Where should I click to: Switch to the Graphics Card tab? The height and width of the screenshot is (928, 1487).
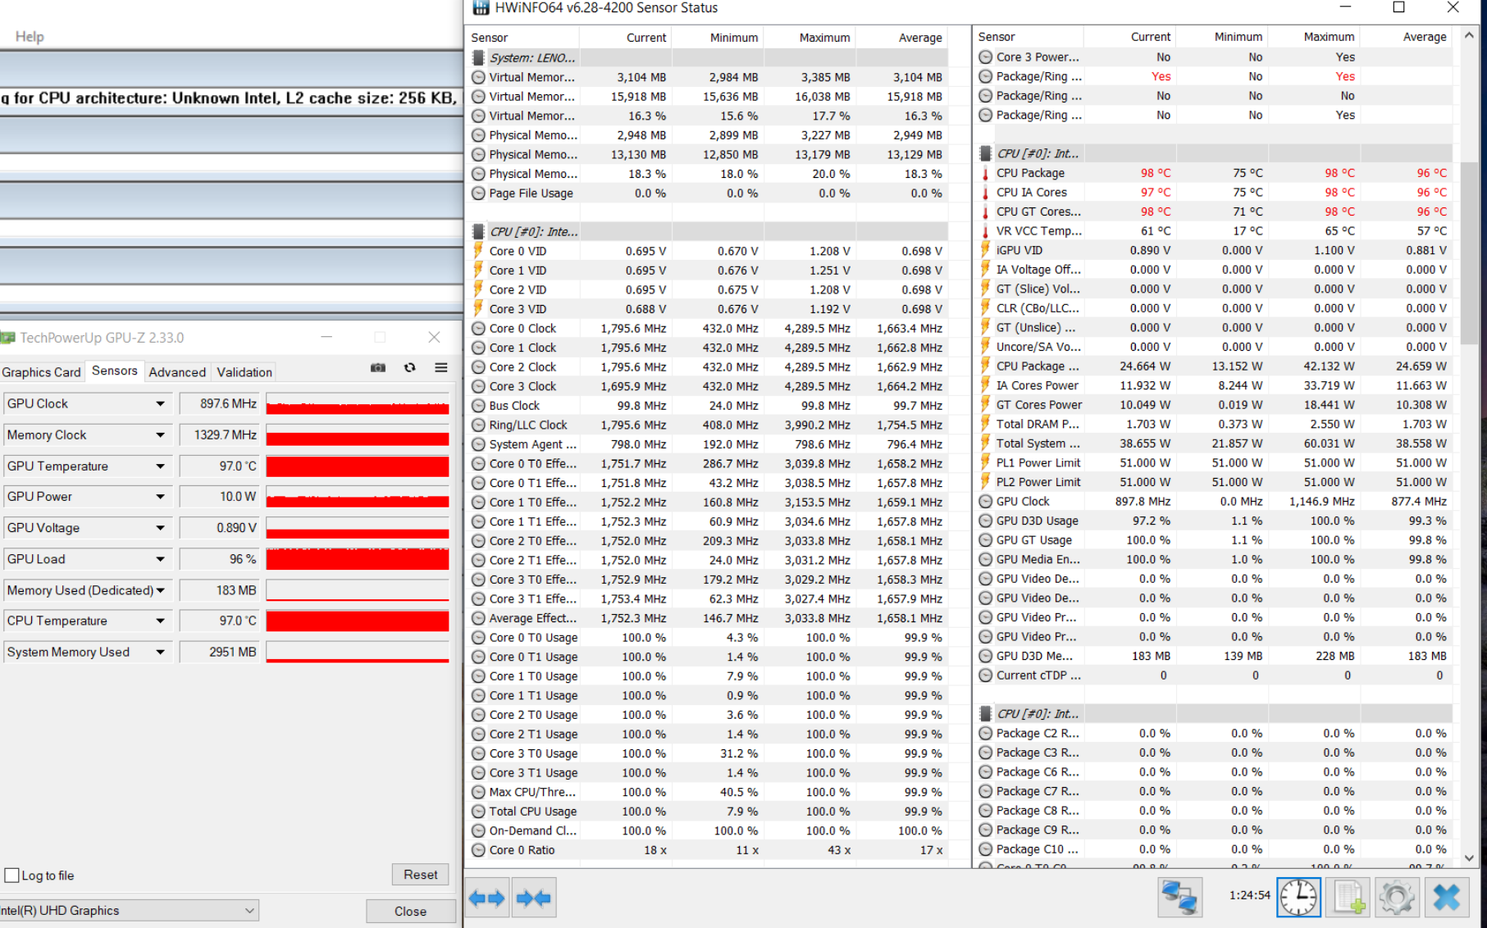(x=42, y=372)
